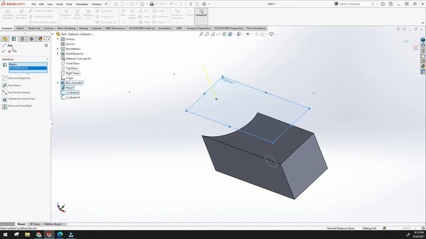Open the DimXpertManager tab icon
The image size is (426, 239).
pyautogui.click(x=31, y=39)
